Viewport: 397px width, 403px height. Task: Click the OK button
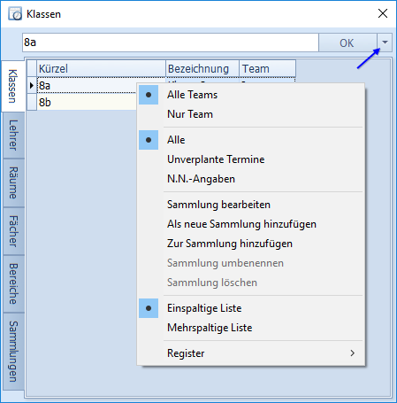pos(347,43)
